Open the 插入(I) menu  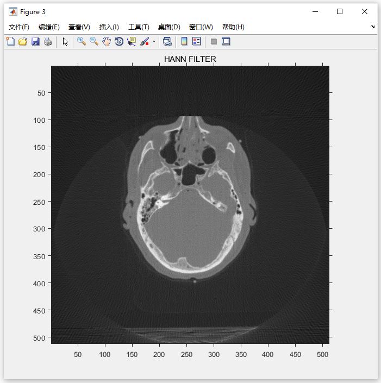pos(109,27)
